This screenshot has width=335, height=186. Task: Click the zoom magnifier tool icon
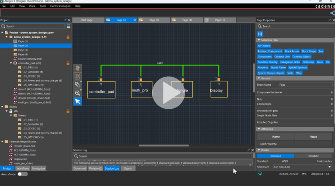click(x=78, y=93)
